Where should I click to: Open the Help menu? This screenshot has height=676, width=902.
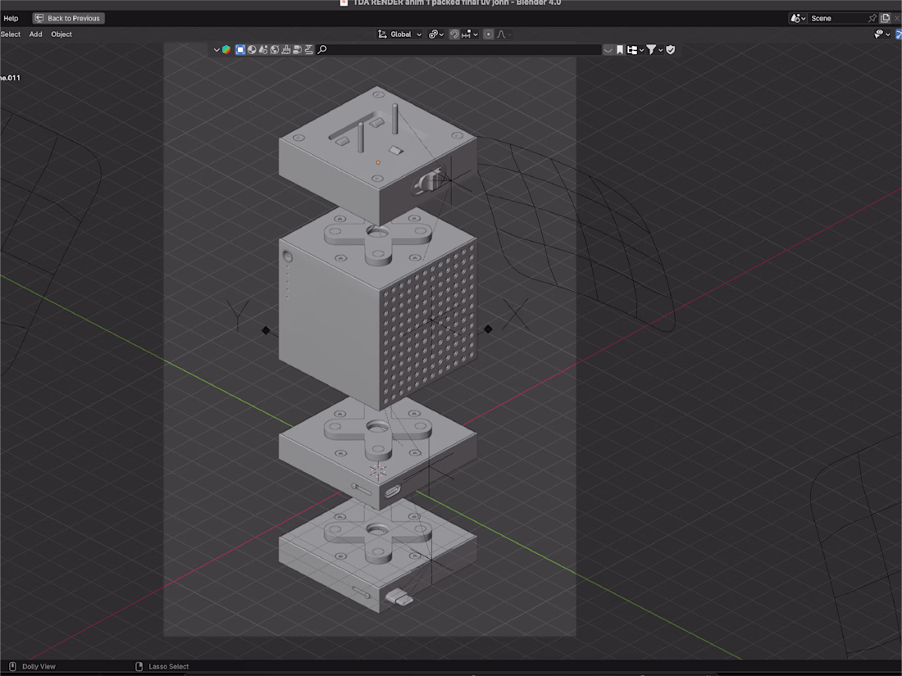click(11, 18)
